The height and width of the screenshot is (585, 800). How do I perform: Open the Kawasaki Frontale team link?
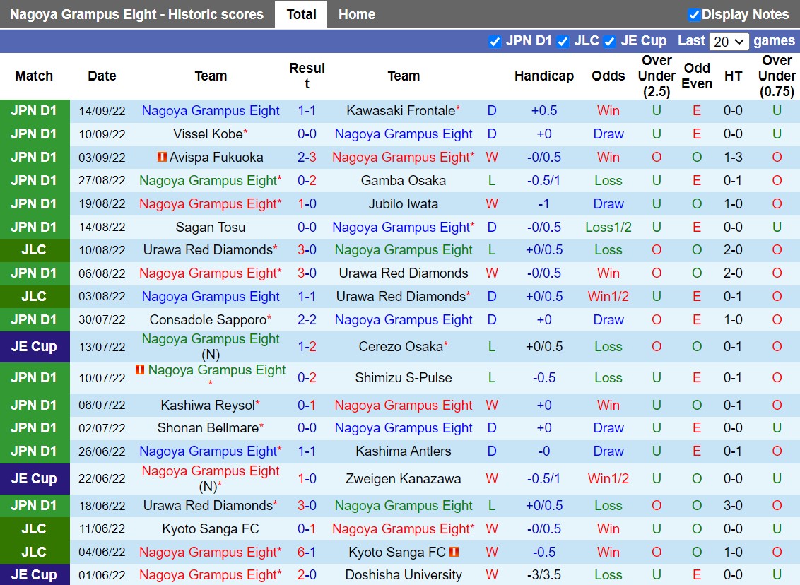[x=401, y=110]
